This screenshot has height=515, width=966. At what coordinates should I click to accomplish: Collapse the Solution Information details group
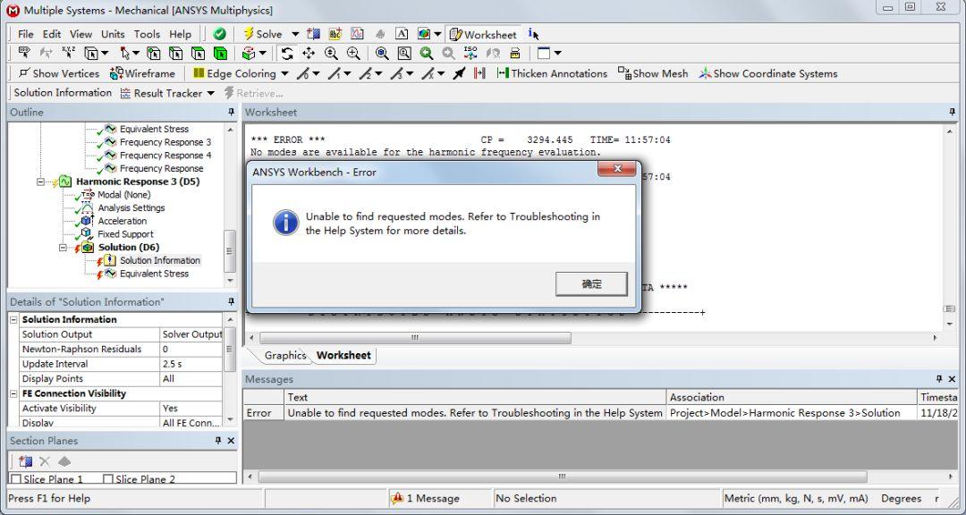point(14,320)
